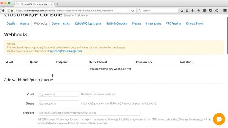Bookmark this page with the star icon
Viewport: 228px width, 128px height.
click(x=182, y=11)
